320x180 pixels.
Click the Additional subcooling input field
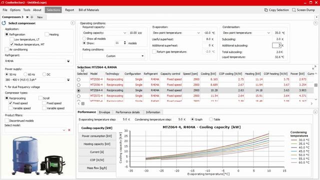[276, 45]
